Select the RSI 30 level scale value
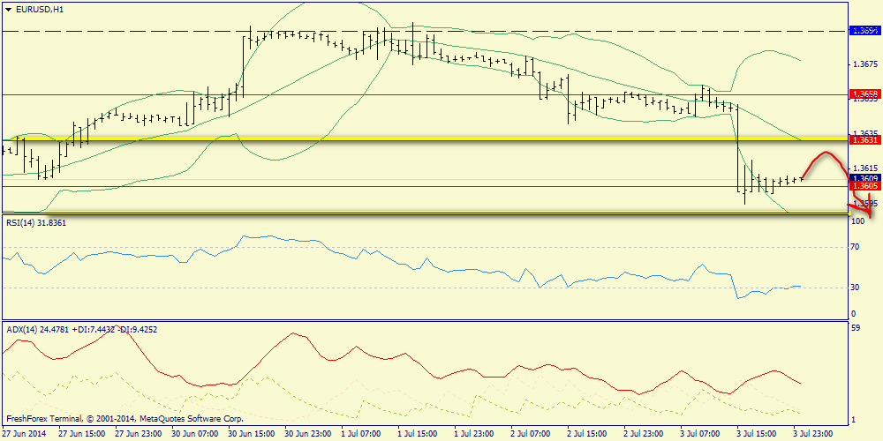This screenshot has height=441, width=883. pos(854,287)
